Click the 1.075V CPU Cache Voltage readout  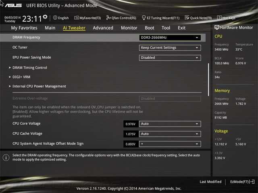131,134
